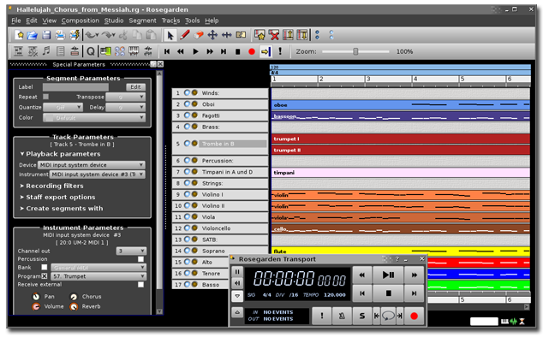Screen dimensions: 543x337
Task: Click the move track up icon
Action: point(288,35)
